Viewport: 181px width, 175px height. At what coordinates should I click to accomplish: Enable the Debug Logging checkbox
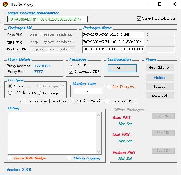point(69,158)
